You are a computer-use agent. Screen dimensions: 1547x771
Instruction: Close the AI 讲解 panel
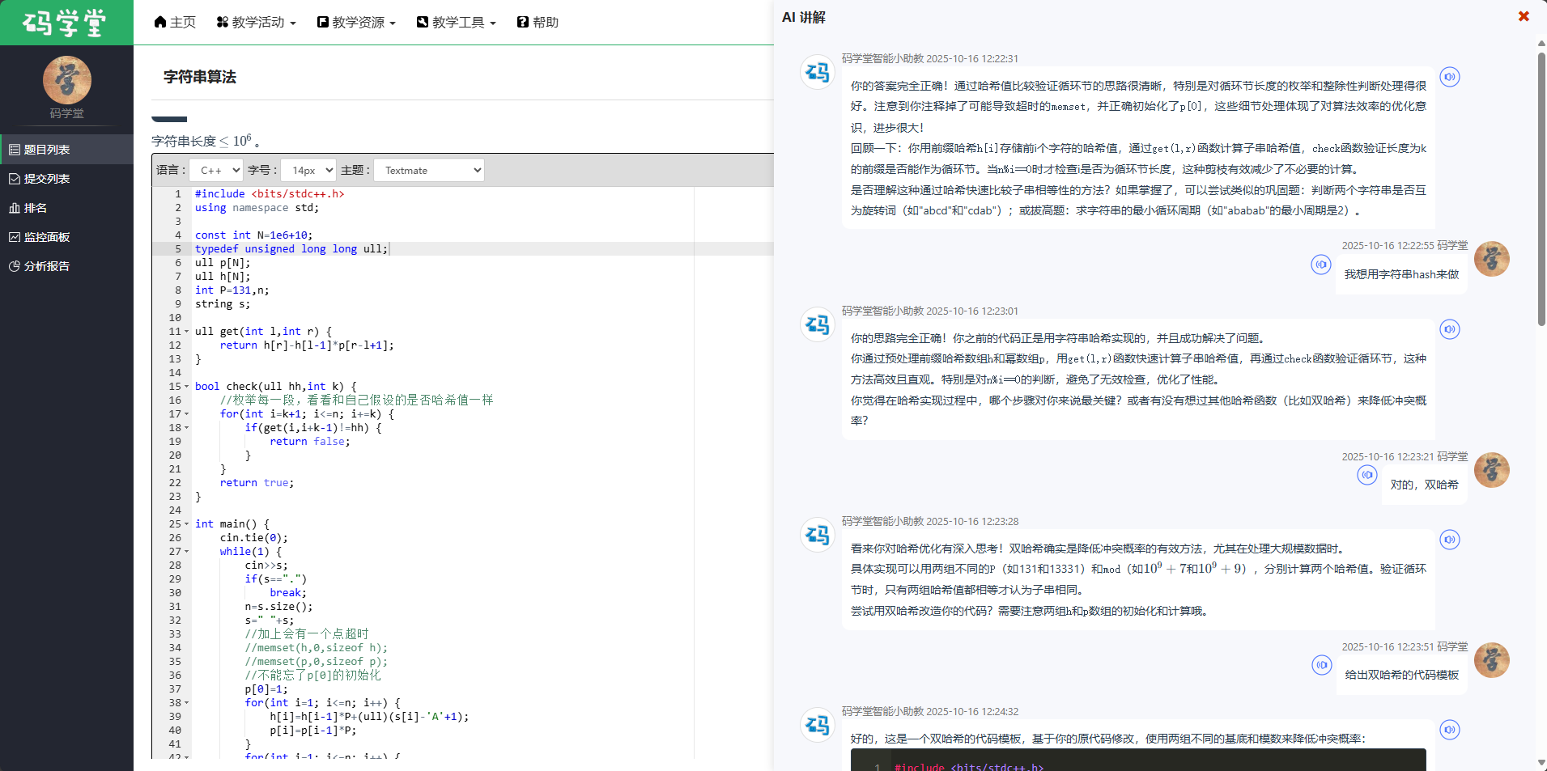1523,16
